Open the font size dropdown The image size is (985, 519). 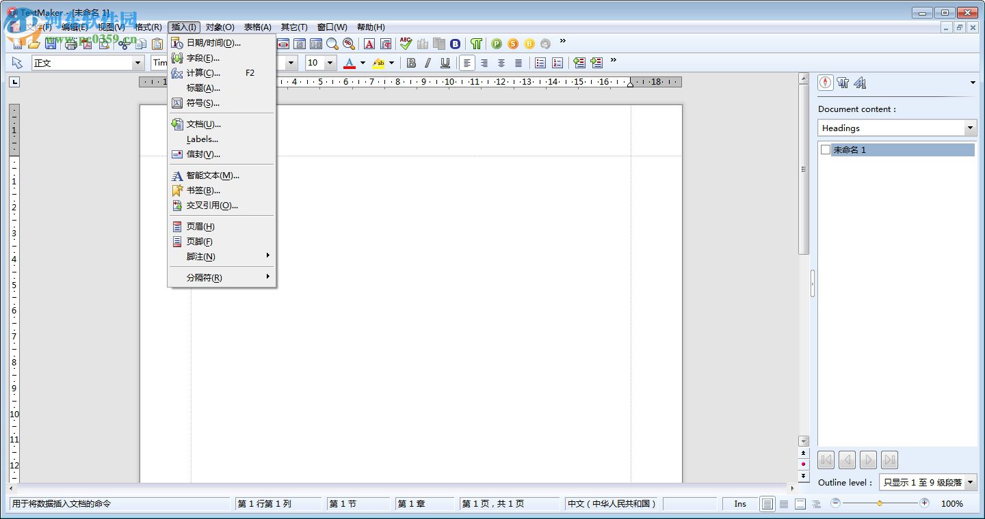click(x=328, y=63)
